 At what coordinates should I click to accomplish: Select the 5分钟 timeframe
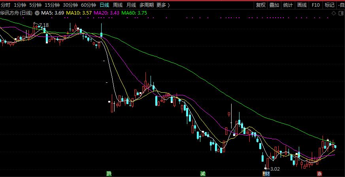(x=36, y=5)
